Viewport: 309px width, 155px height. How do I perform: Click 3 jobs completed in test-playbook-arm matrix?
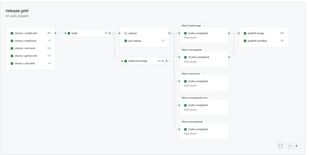pos(198,105)
